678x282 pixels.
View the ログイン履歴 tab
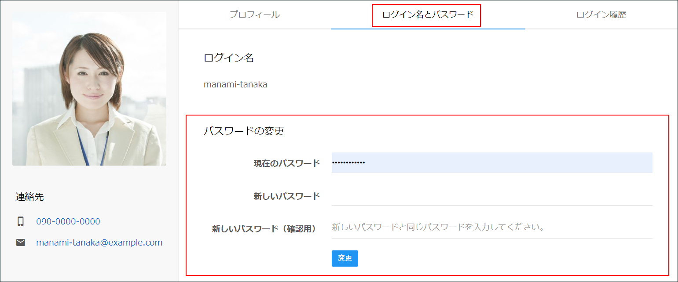[601, 14]
